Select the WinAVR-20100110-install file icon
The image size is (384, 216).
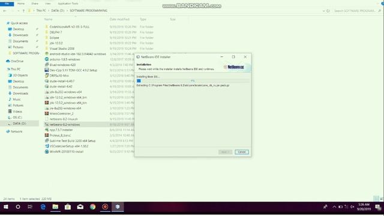47,152
